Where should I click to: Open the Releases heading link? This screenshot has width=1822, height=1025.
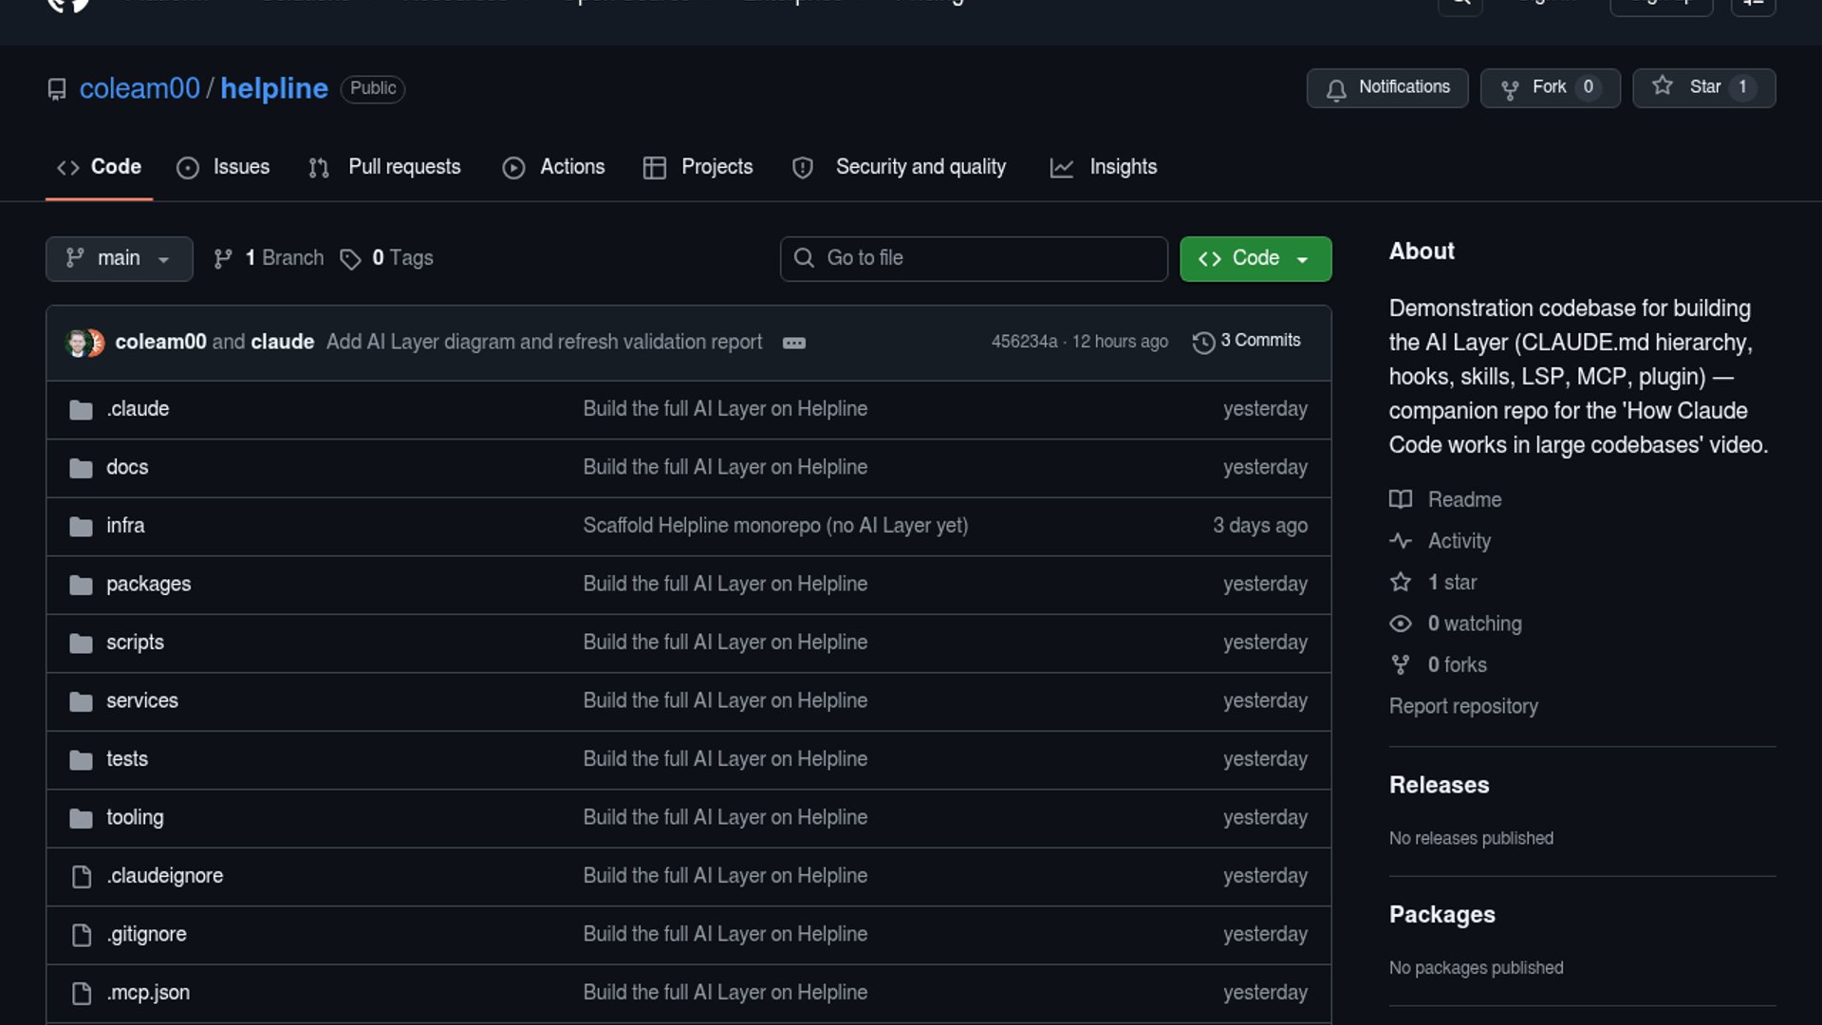(1439, 785)
